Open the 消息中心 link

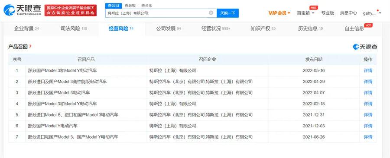(348, 13)
